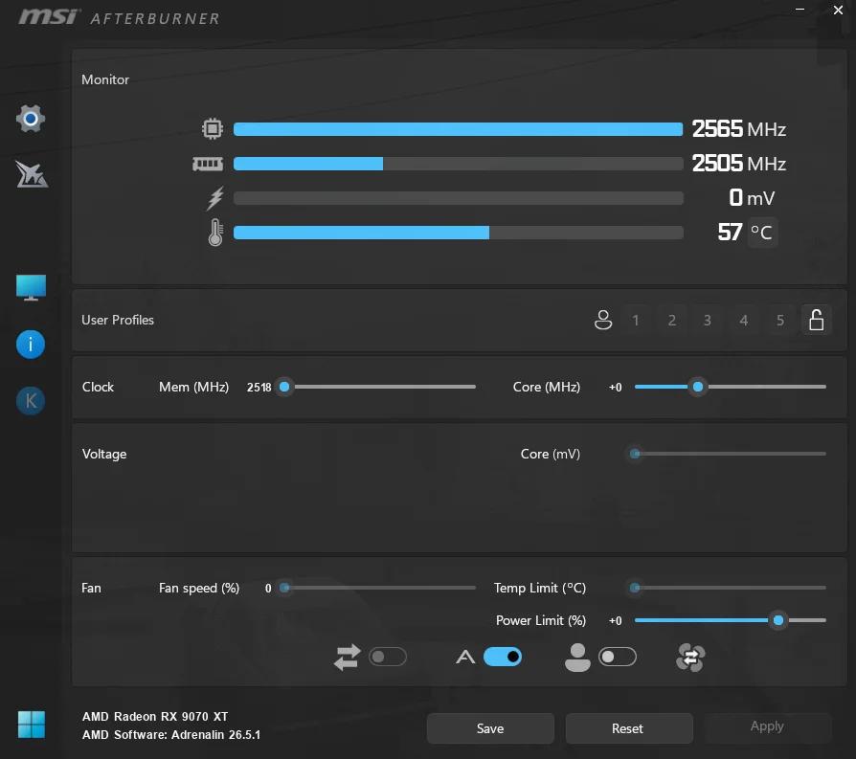Click the MSI Afterburner logo
This screenshot has height=759, width=856.
pyautogui.click(x=119, y=17)
